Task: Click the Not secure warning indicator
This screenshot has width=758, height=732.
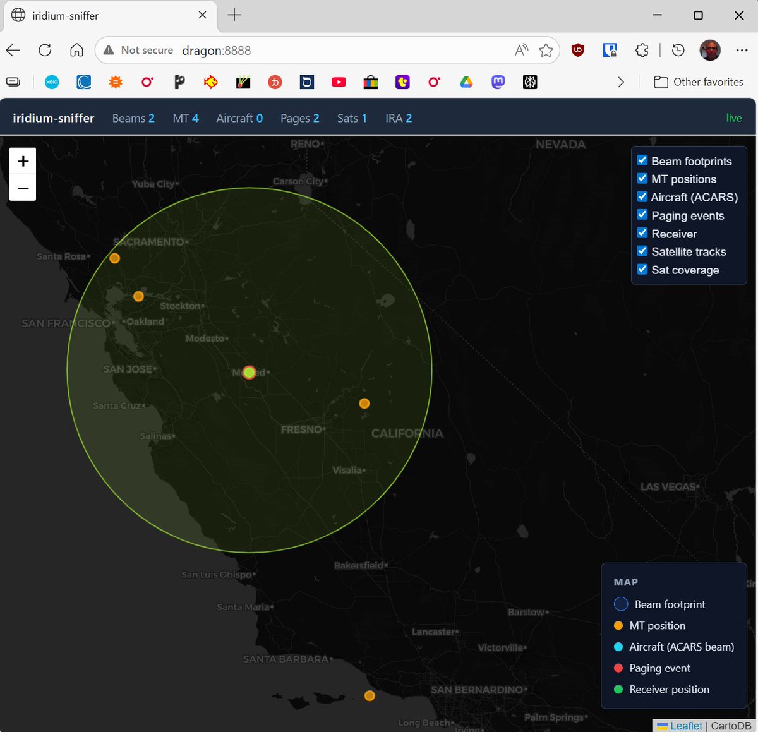Action: 138,51
